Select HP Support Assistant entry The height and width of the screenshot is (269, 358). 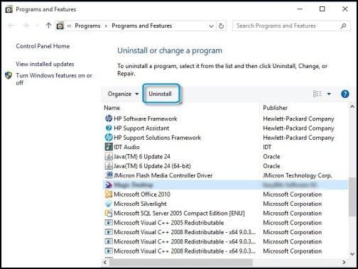tap(141, 128)
